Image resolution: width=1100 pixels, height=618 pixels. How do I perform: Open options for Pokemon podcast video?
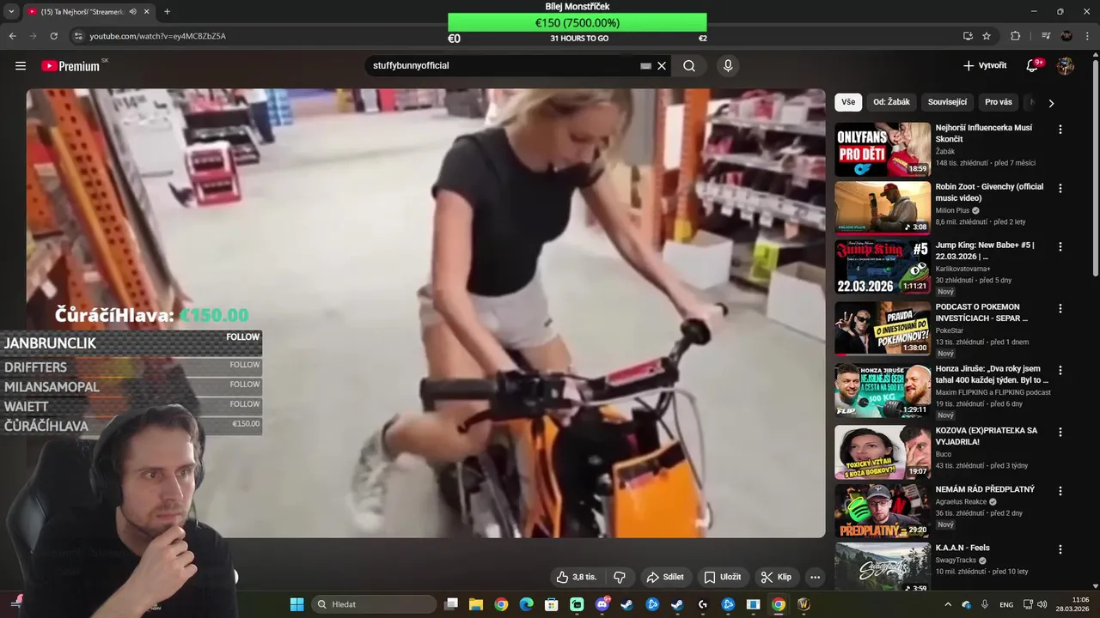tap(1060, 308)
